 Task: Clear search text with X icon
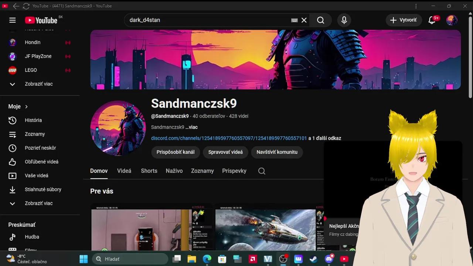point(304,20)
